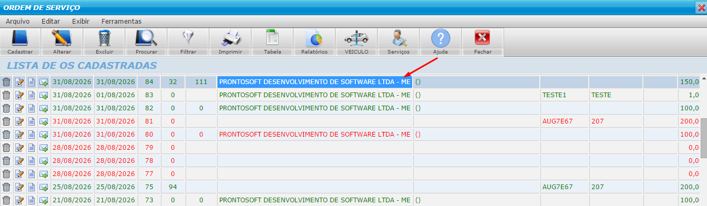Click the 01/08/2026 date cell
Viewport: 707px width, 206px height.
point(116,95)
